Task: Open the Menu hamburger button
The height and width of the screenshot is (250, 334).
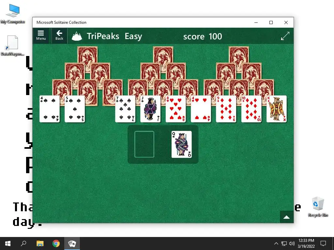Action: (x=41, y=35)
